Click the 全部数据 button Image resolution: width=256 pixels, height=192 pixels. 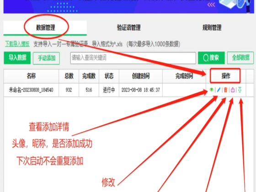click(x=240, y=58)
